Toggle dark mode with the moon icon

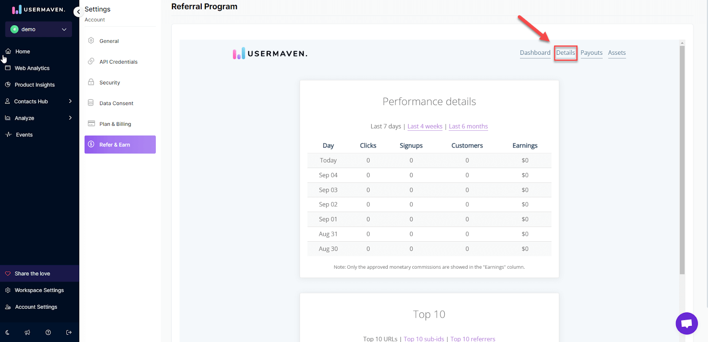pyautogui.click(x=8, y=332)
